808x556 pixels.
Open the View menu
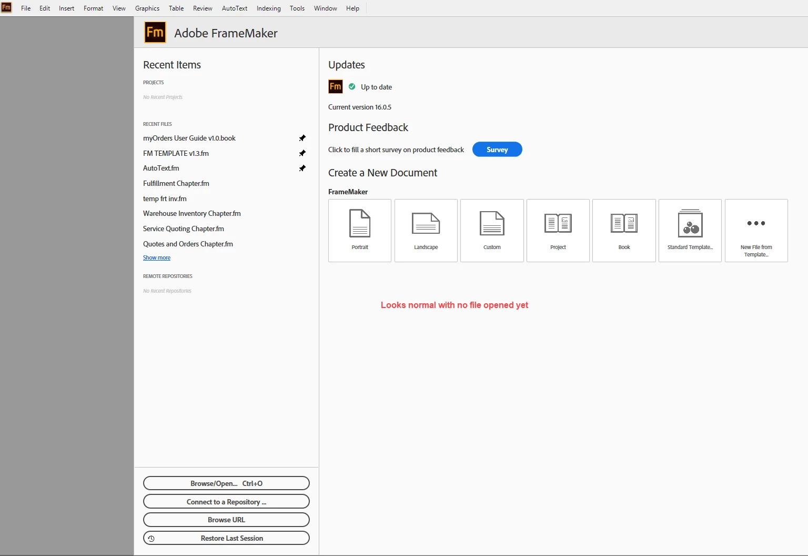(x=119, y=8)
